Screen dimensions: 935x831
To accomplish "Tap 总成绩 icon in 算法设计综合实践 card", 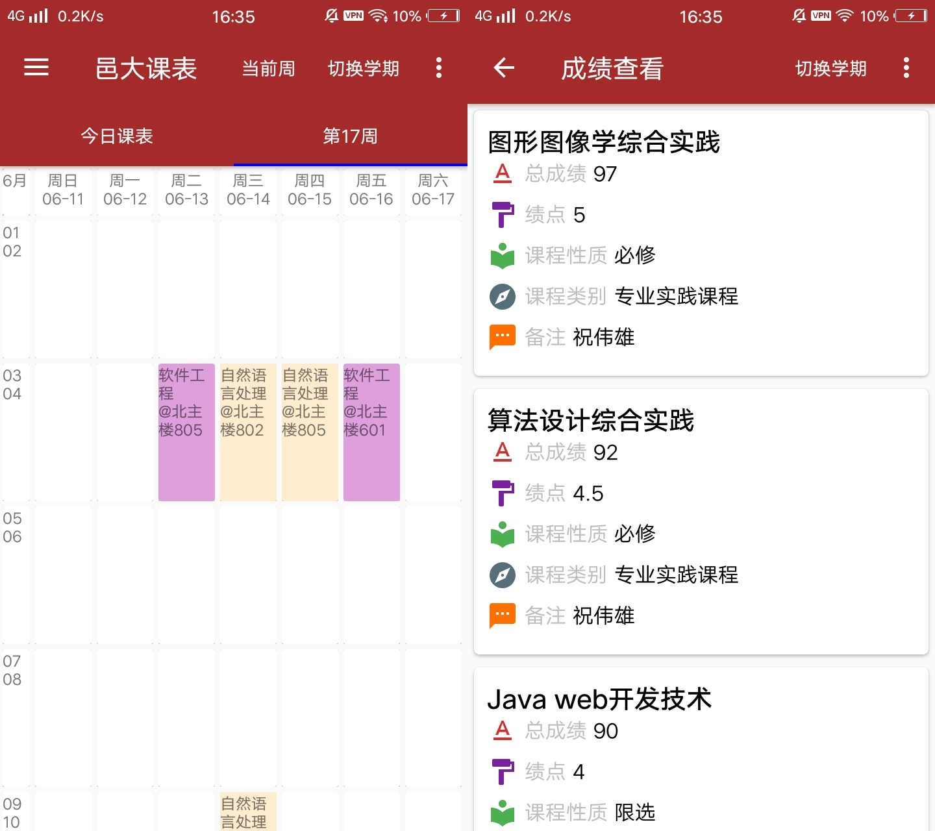I will click(503, 452).
